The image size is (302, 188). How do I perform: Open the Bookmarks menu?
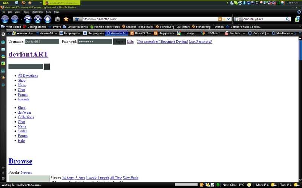37,12
